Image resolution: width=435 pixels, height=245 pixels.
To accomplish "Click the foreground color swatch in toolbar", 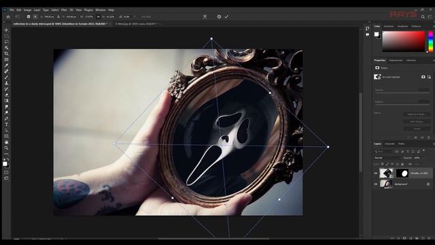I will (x=5, y=164).
